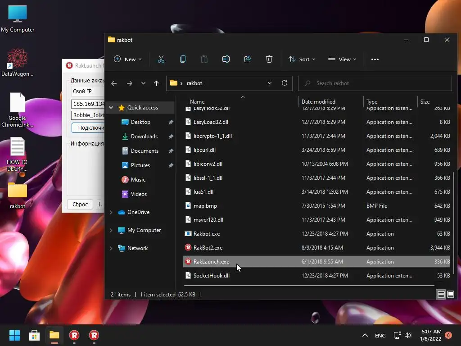Image resolution: width=461 pixels, height=346 pixels.
Task: Select the map.bmp file icon
Action: 188,205
